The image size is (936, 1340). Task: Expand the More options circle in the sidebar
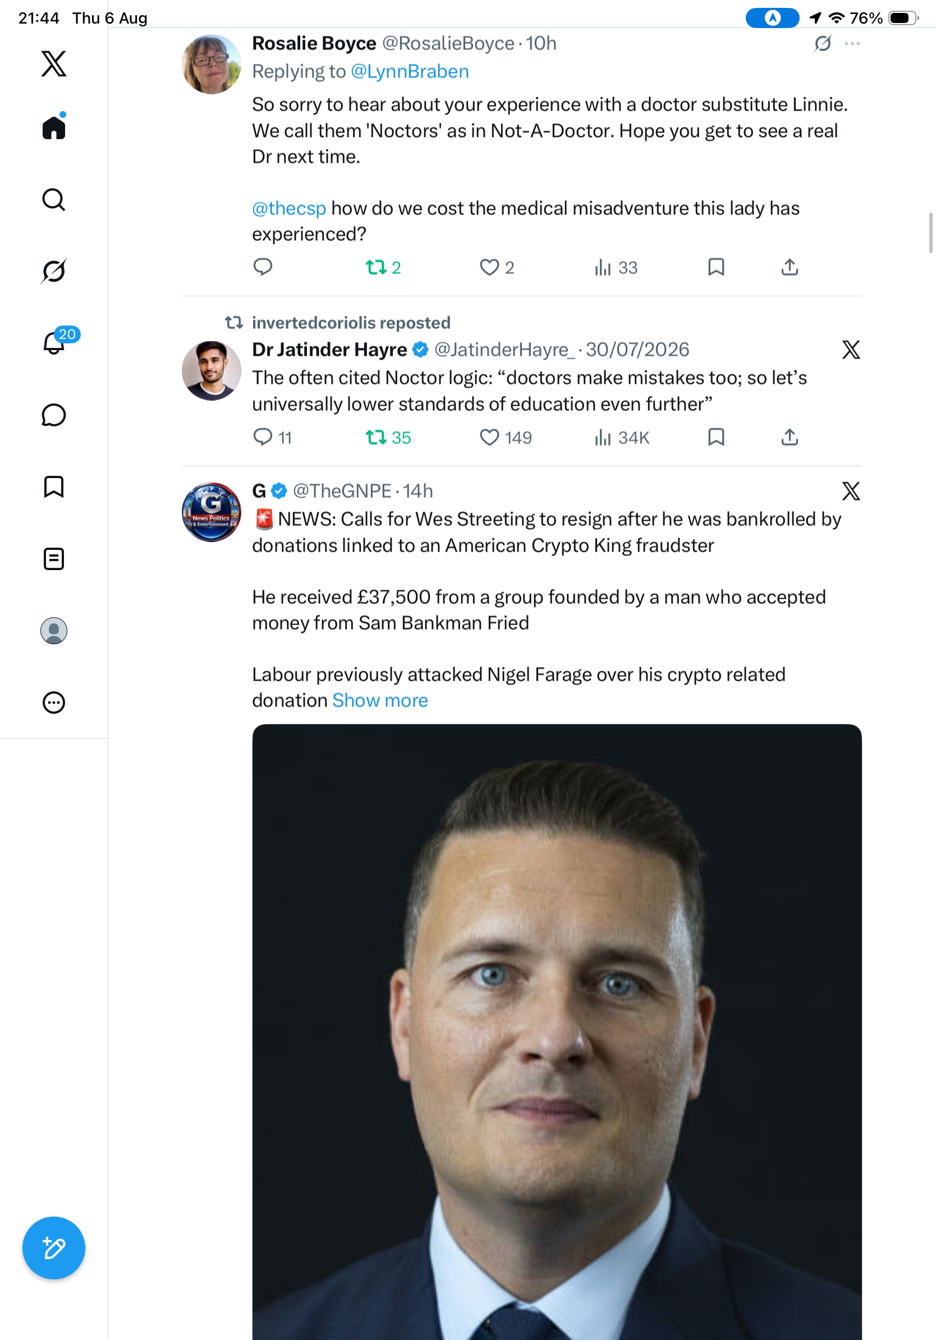click(x=54, y=702)
